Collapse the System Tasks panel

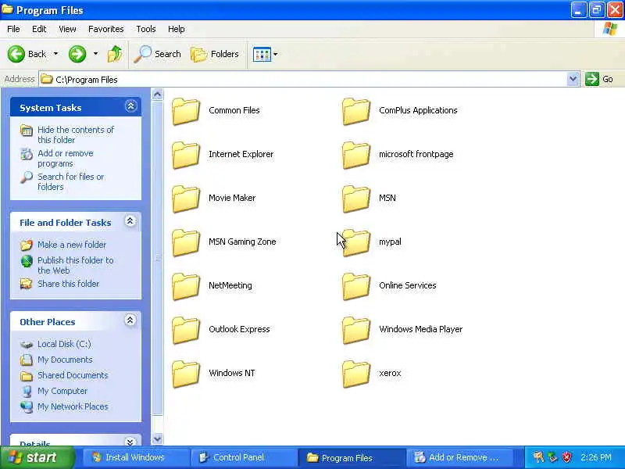tap(130, 106)
